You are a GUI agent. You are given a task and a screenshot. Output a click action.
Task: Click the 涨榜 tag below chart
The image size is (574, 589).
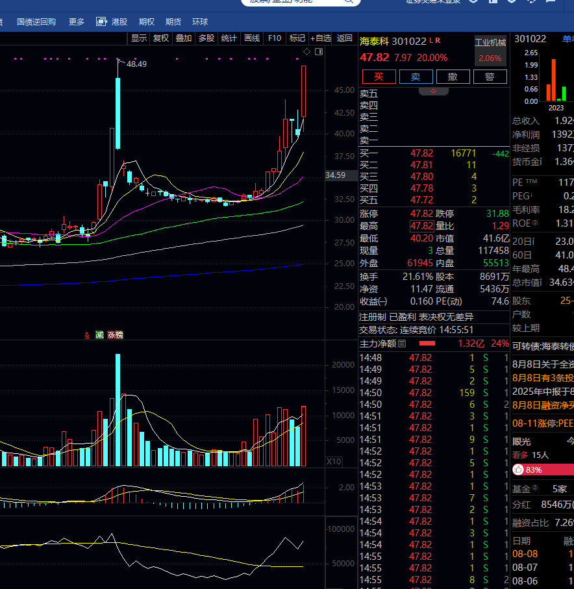pyautogui.click(x=115, y=334)
